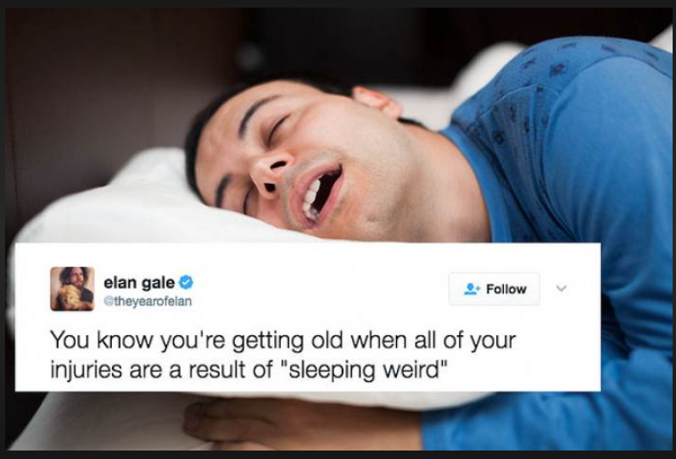Open the "elan gale" display name
The height and width of the screenshot is (459, 676).
coord(139,283)
